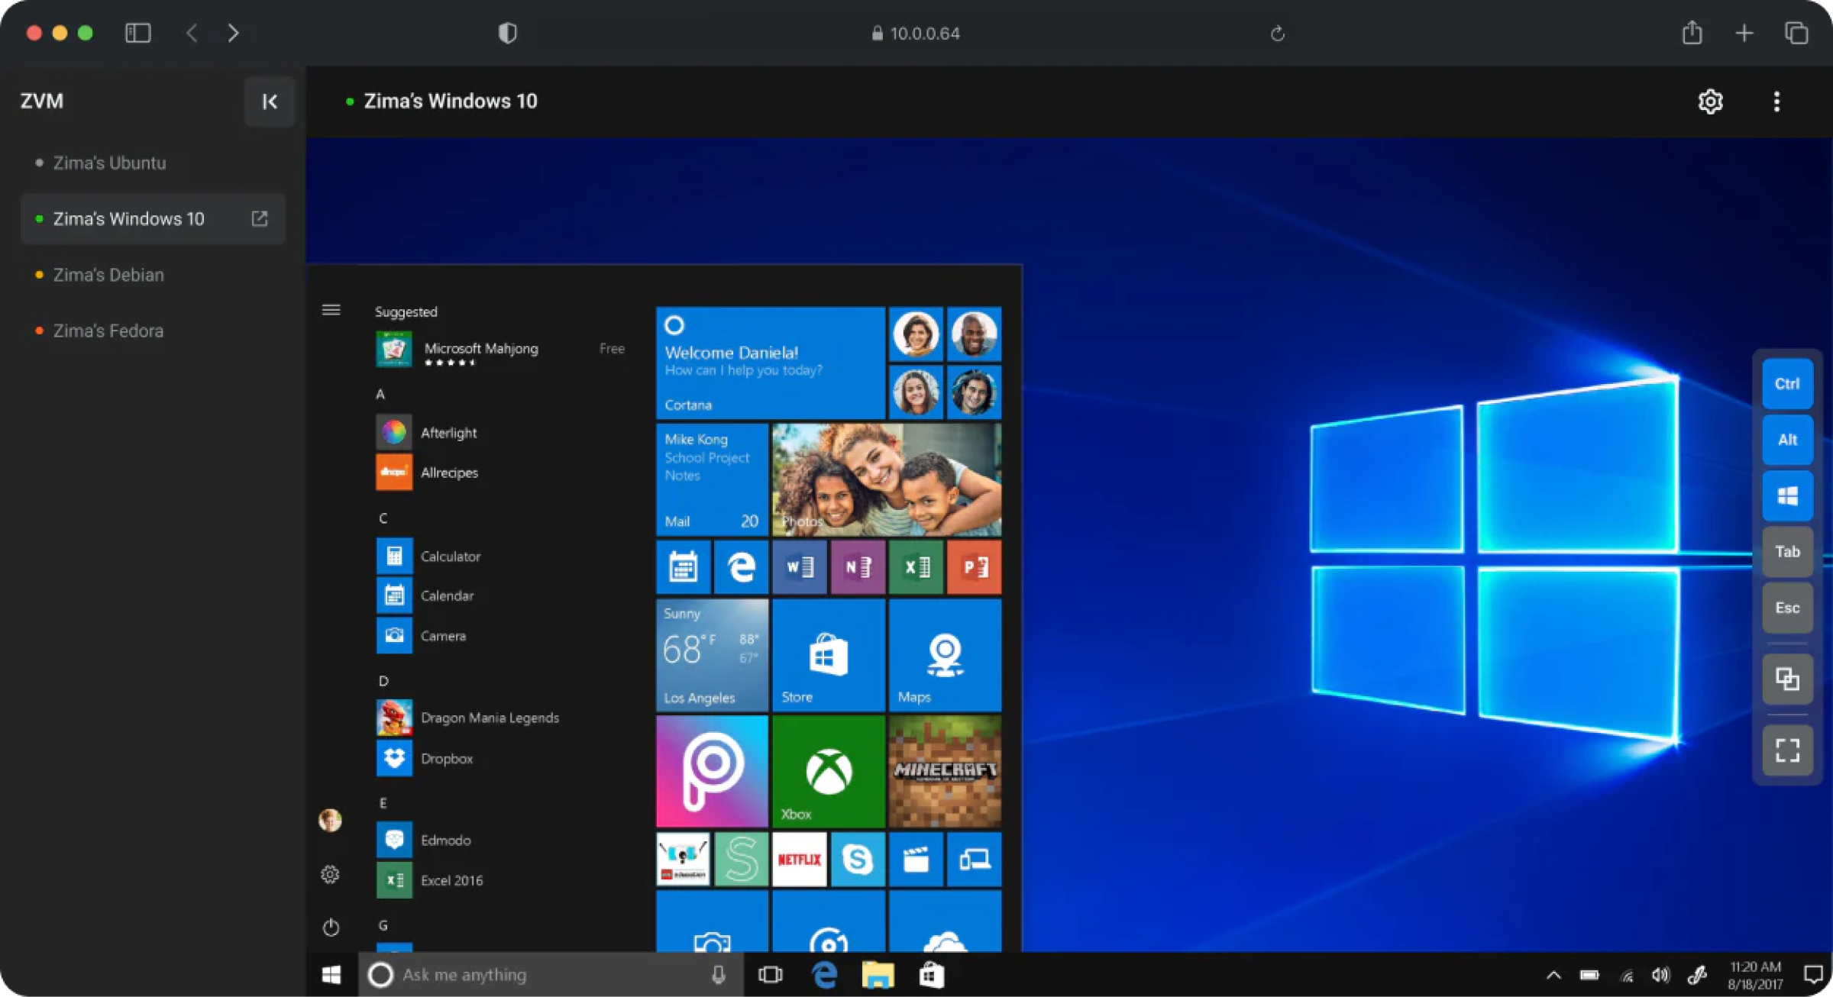Send the Esc virtual key
1833x997 pixels.
[1786, 608]
